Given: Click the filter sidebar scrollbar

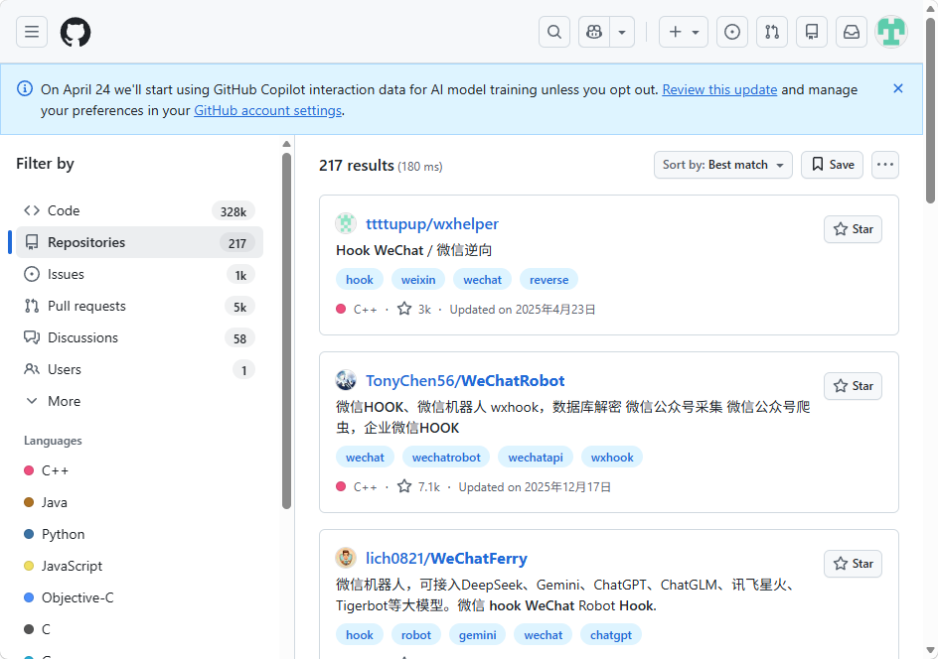Looking at the screenshot, I should pyautogui.click(x=286, y=331).
